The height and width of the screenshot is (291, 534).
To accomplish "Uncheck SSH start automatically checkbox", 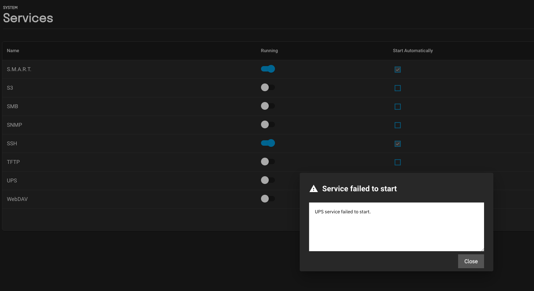I will tap(398, 144).
